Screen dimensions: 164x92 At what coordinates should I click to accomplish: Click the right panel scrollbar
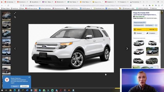coord(160,27)
